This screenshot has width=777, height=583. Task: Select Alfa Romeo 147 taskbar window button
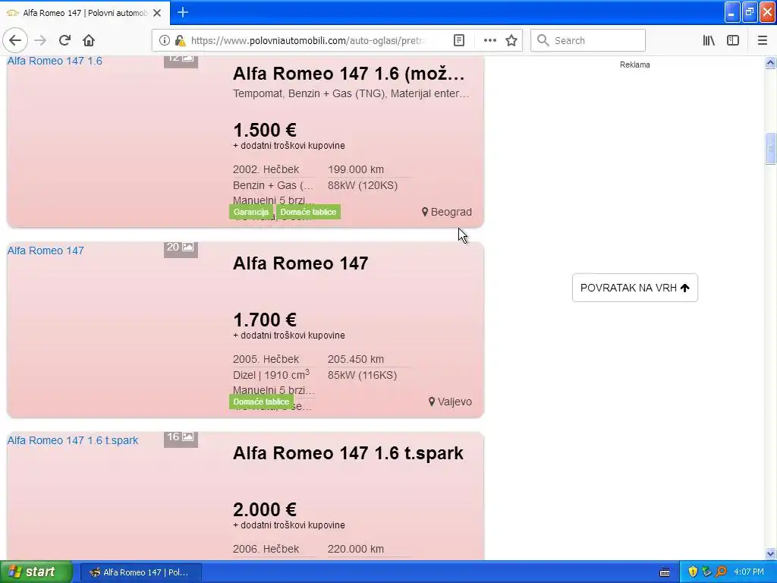[x=140, y=572]
